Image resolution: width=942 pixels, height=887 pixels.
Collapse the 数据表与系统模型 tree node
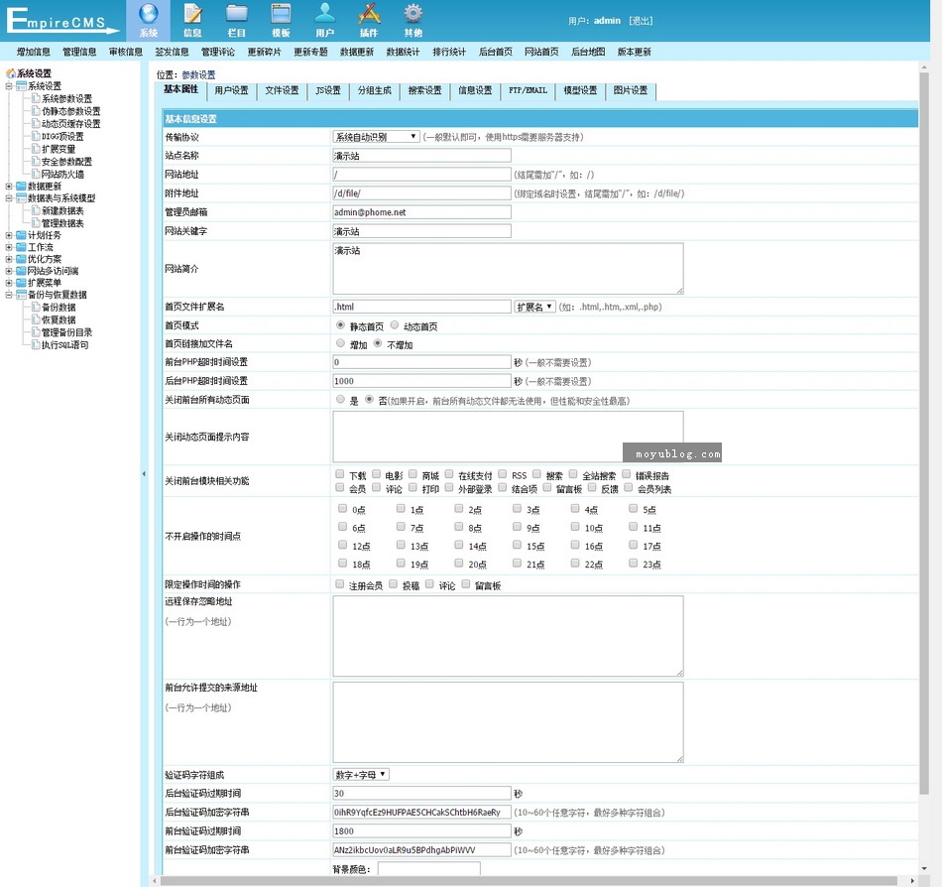[x=9, y=197]
